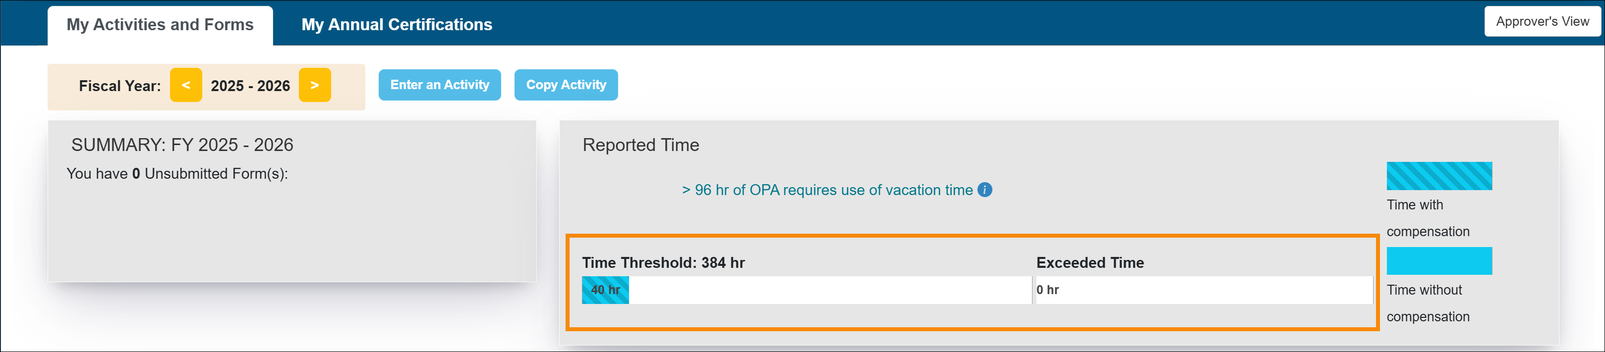
Task: Open Approver's View
Action: [x=1542, y=22]
